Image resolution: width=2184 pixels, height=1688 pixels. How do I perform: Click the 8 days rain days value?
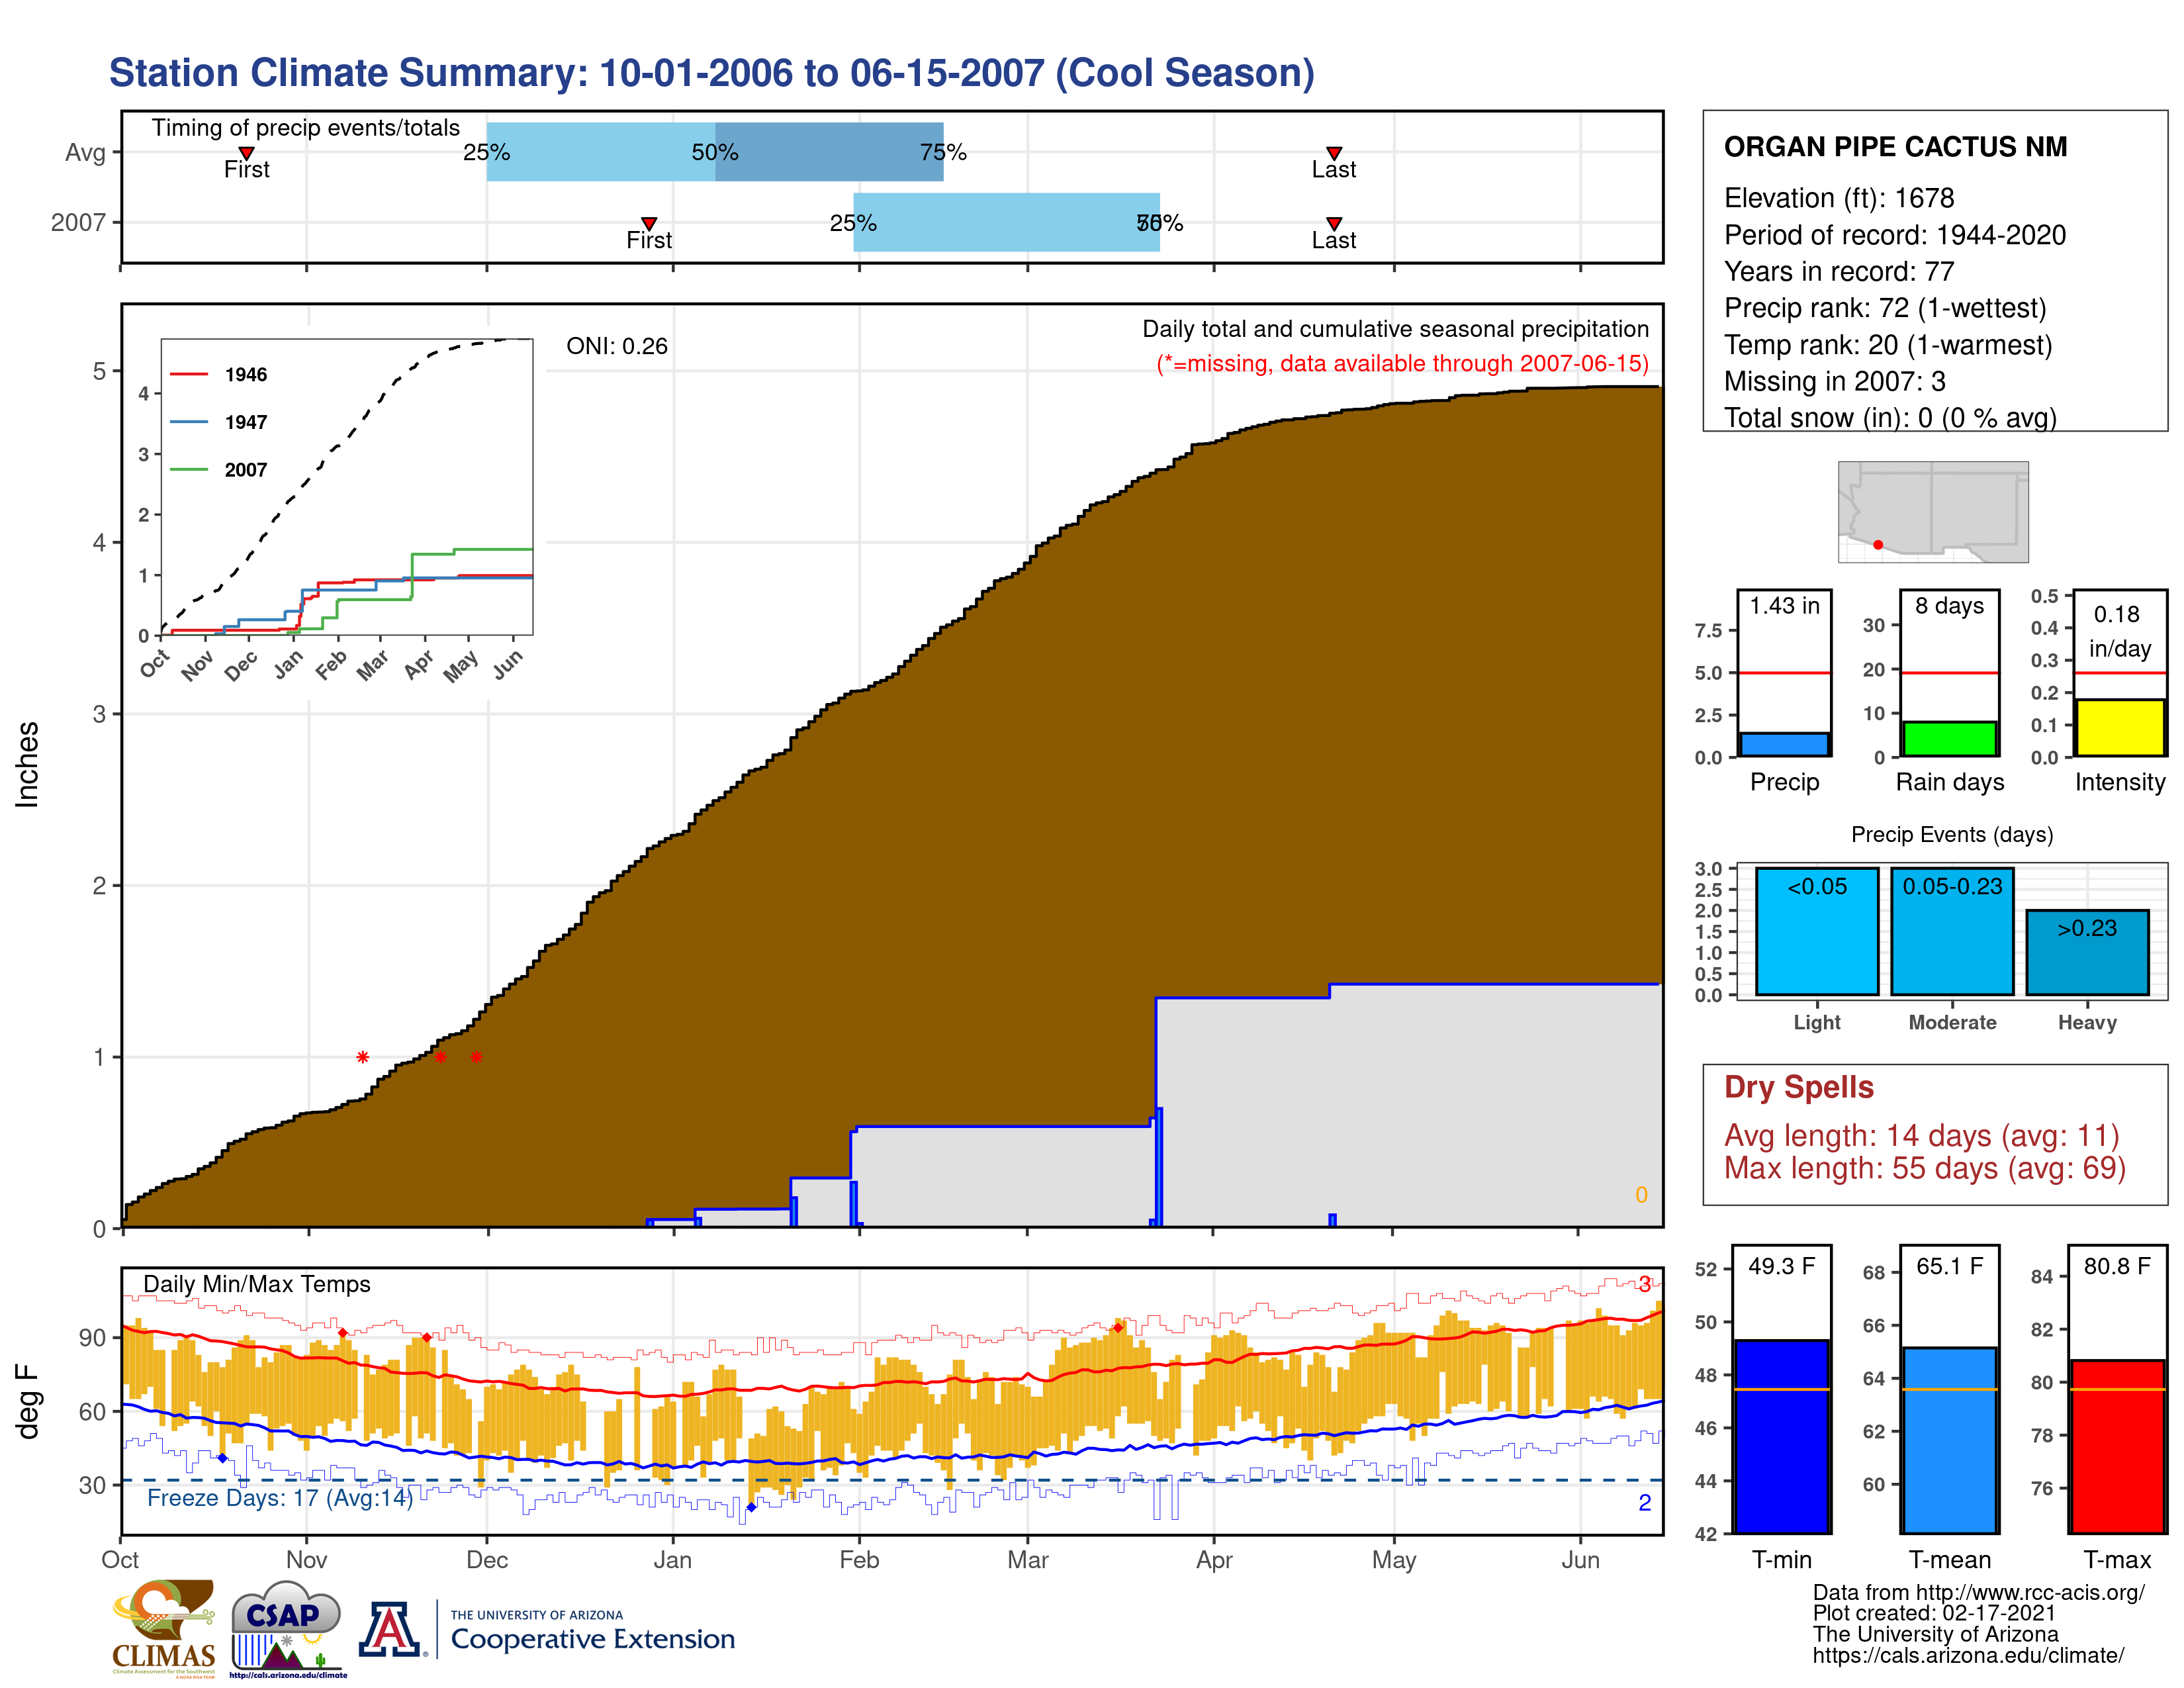coord(1950,606)
